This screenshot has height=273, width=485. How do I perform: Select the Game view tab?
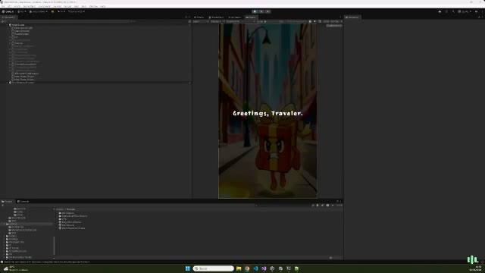coord(251,17)
